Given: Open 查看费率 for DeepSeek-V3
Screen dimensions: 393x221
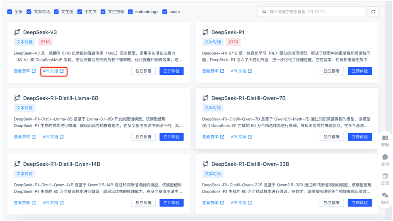Looking at the screenshot, I should click(x=25, y=71).
